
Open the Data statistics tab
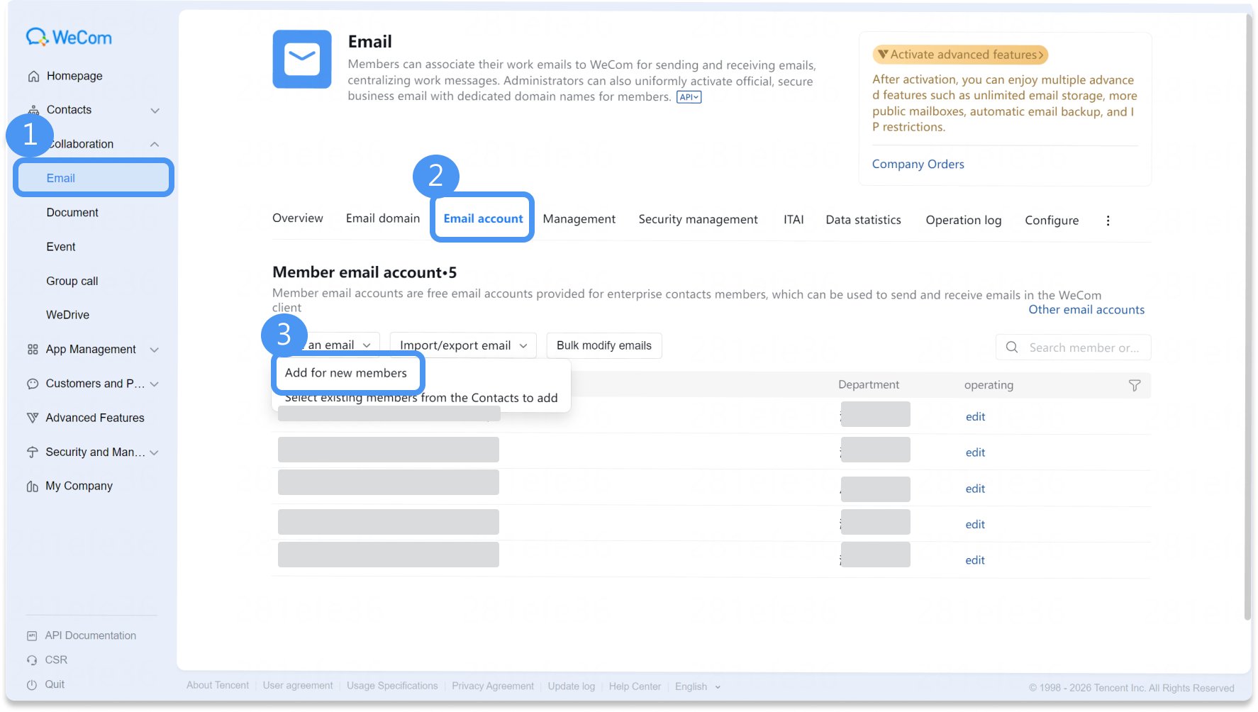coord(863,220)
